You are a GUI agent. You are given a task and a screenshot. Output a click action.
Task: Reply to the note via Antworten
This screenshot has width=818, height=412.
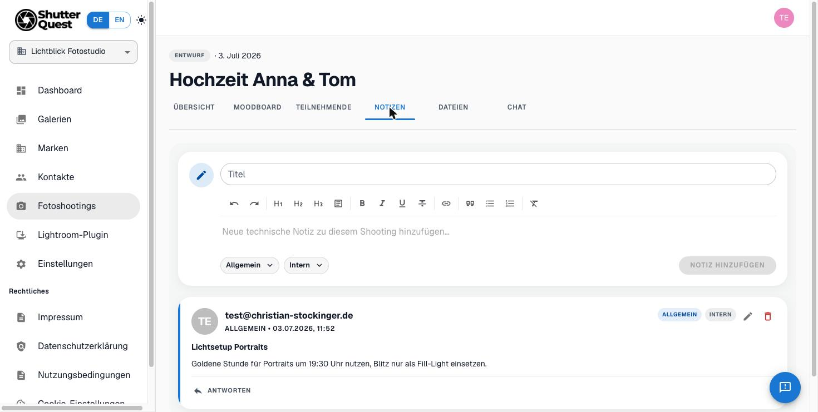coord(222,391)
